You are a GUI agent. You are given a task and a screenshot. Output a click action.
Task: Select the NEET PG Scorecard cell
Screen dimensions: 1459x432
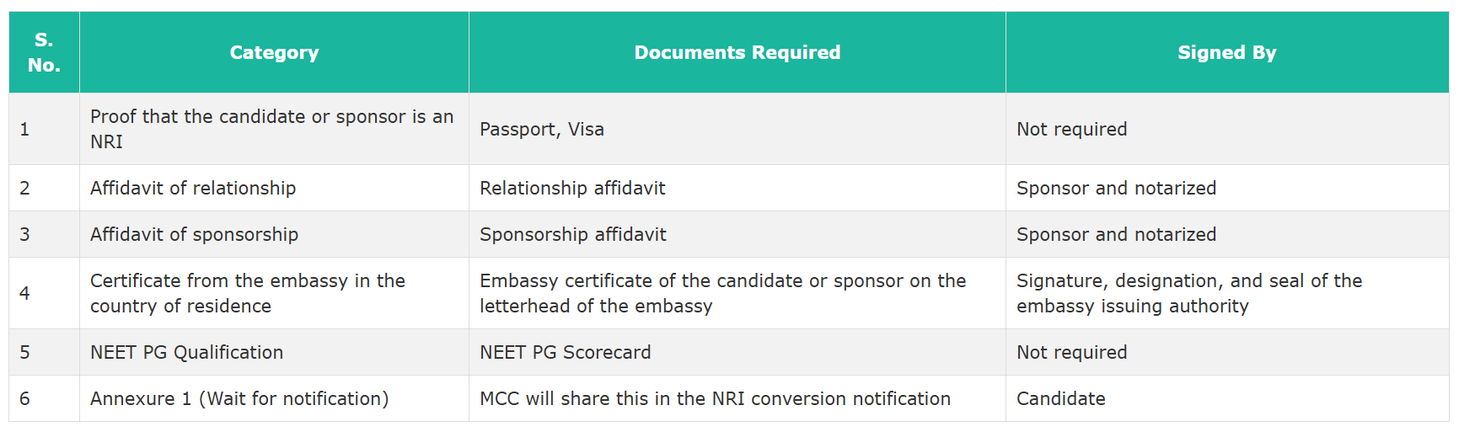point(565,352)
